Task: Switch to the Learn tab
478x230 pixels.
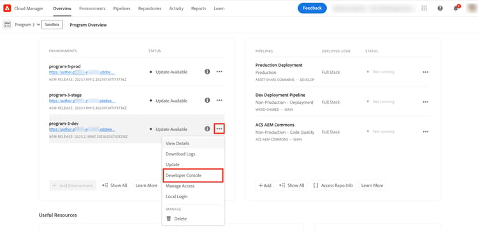Action: point(219,8)
